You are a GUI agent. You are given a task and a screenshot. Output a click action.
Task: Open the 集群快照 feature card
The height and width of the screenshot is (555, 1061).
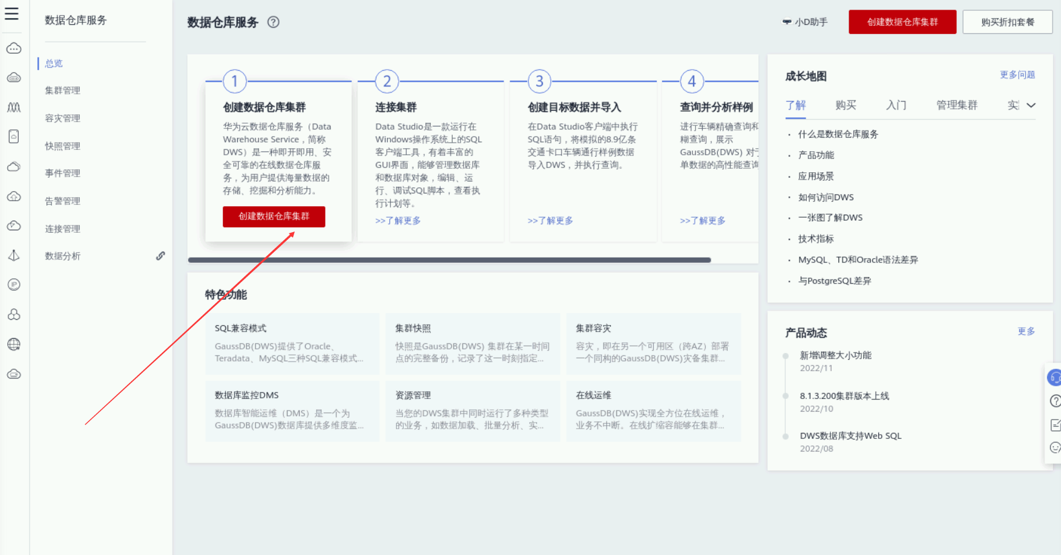tap(473, 343)
